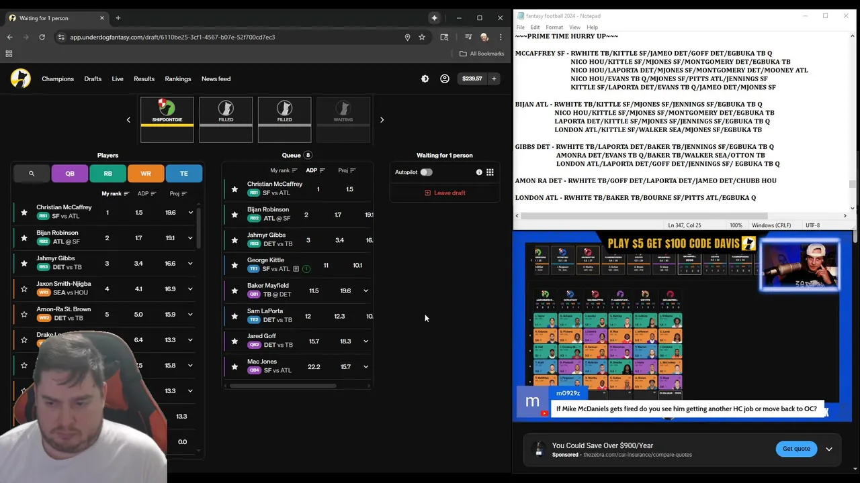Viewport: 860px width, 483px height.
Task: Filter players by TE position
Action: (x=184, y=173)
